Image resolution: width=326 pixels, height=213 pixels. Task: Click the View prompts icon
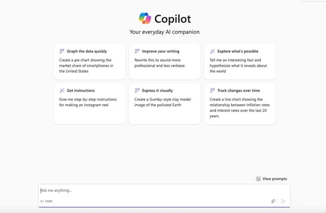258,178
